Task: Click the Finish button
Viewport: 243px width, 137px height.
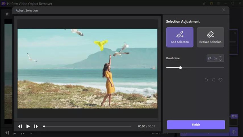Action: [x=196, y=125]
